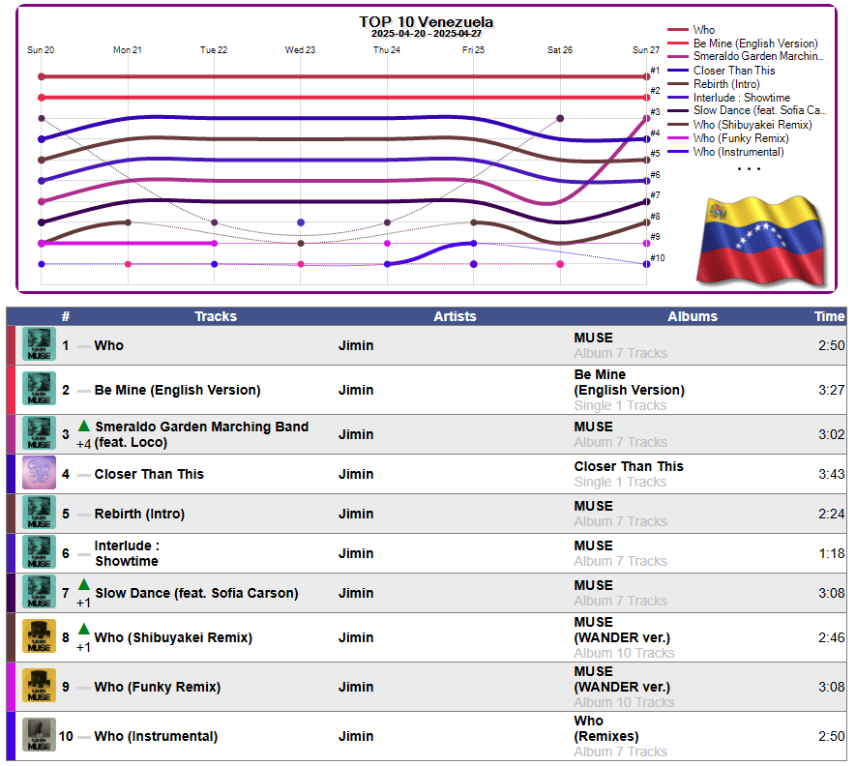The width and height of the screenshot is (856, 766).
Task: Click the 1:18 time in the Interlude row
Action: pyautogui.click(x=832, y=553)
